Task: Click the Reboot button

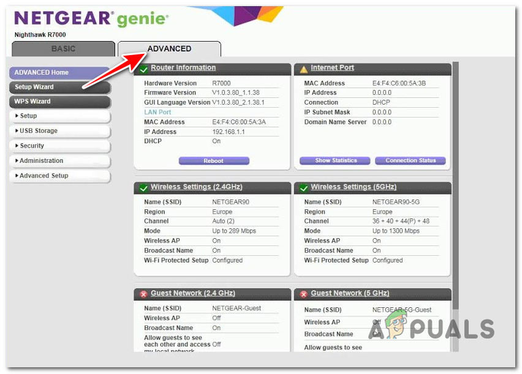Action: click(213, 160)
